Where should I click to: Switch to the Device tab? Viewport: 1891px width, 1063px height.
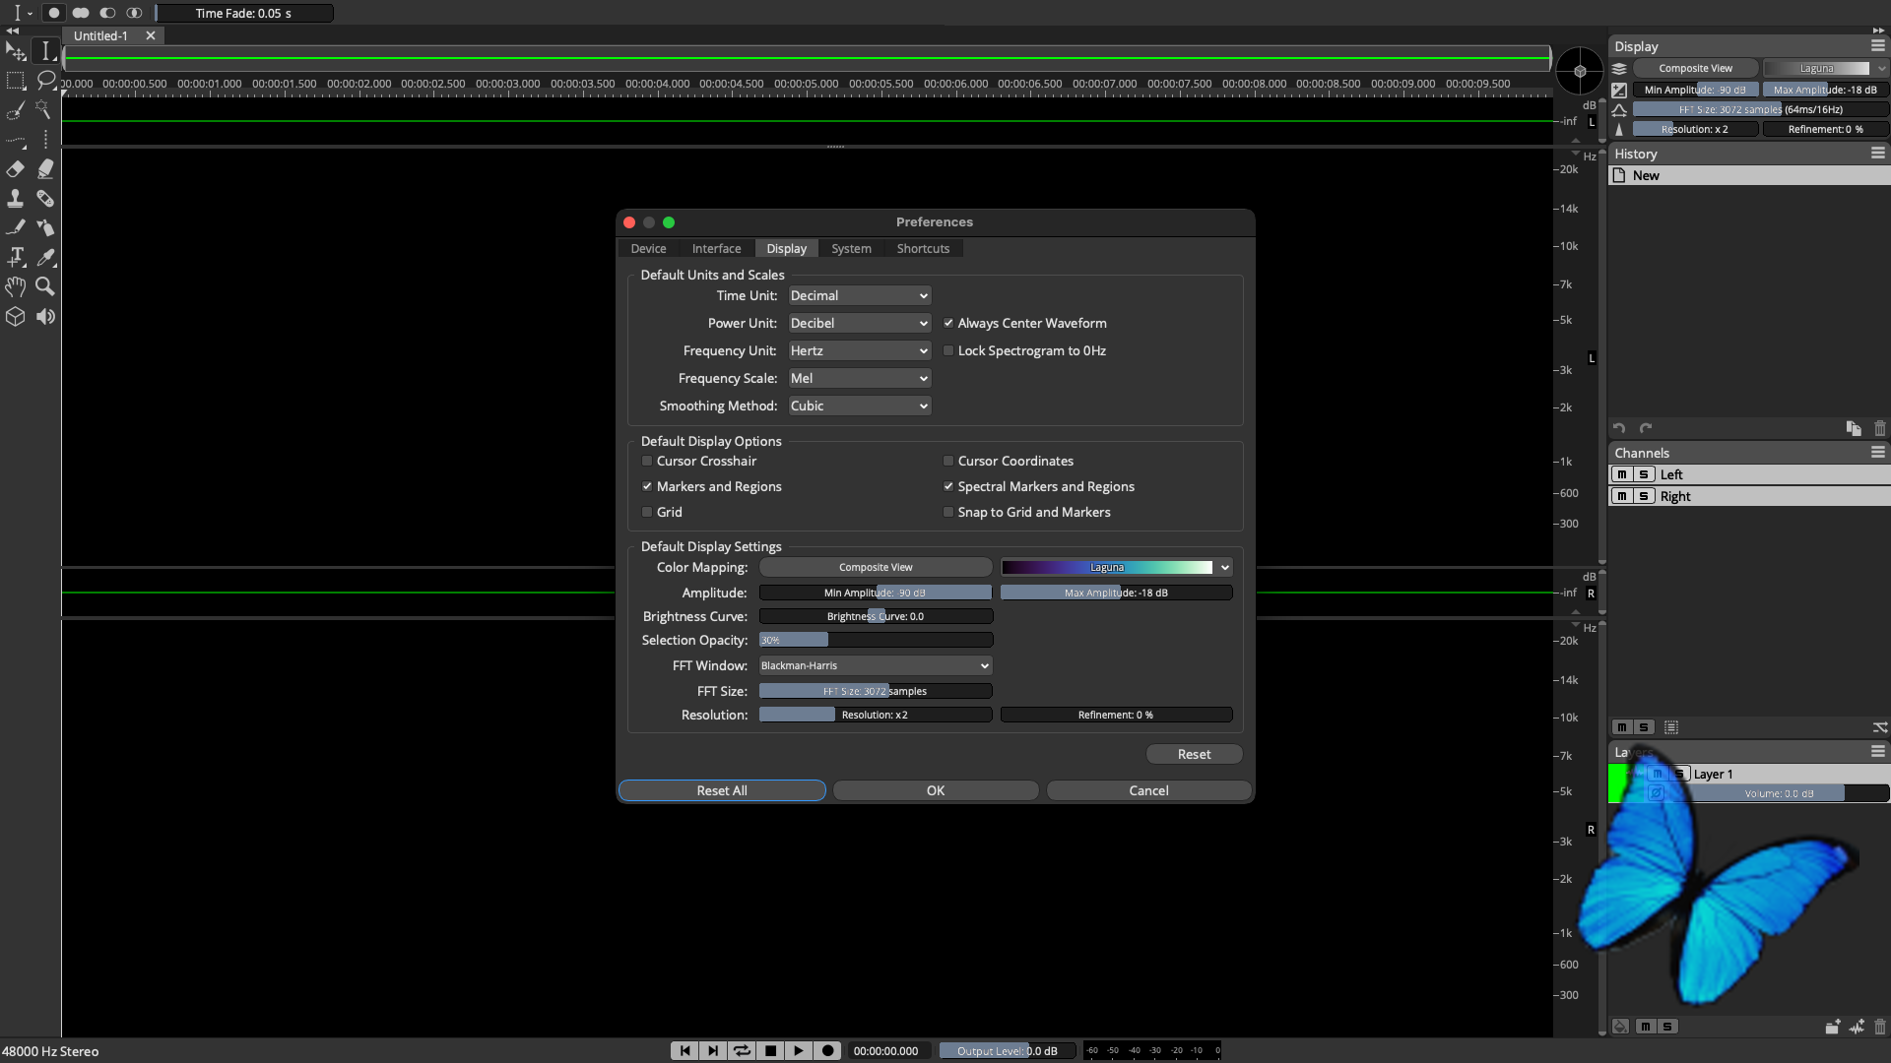pyautogui.click(x=648, y=248)
